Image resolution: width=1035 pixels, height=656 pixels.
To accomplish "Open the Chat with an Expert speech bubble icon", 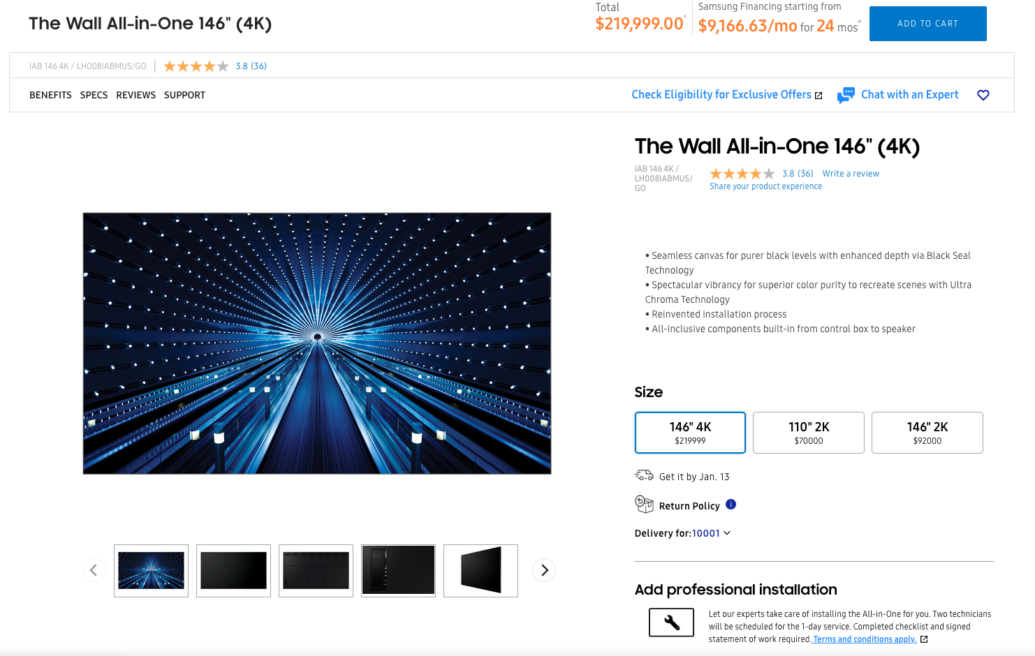I will point(846,95).
